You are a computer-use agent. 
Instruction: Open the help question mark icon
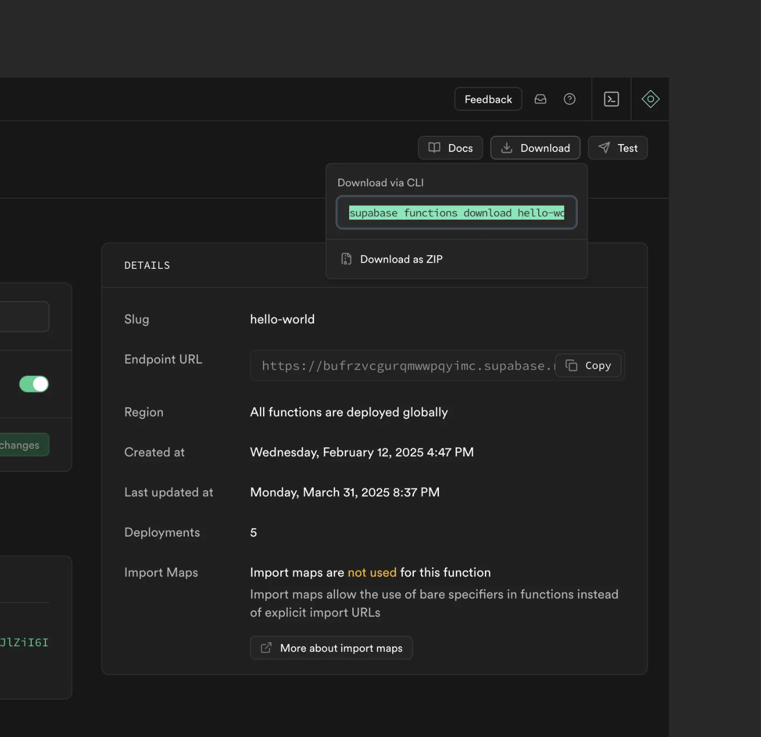tap(569, 99)
